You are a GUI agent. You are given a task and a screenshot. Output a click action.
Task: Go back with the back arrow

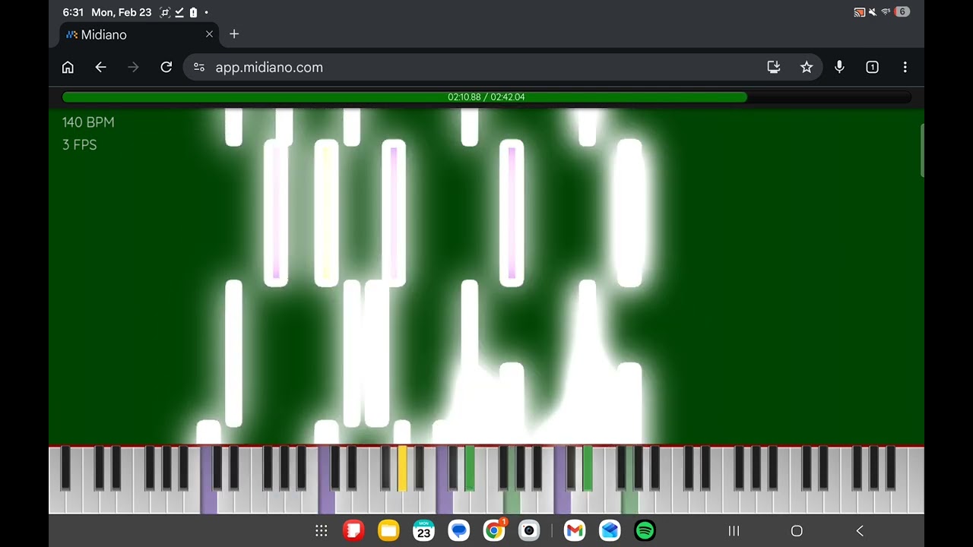tap(100, 68)
